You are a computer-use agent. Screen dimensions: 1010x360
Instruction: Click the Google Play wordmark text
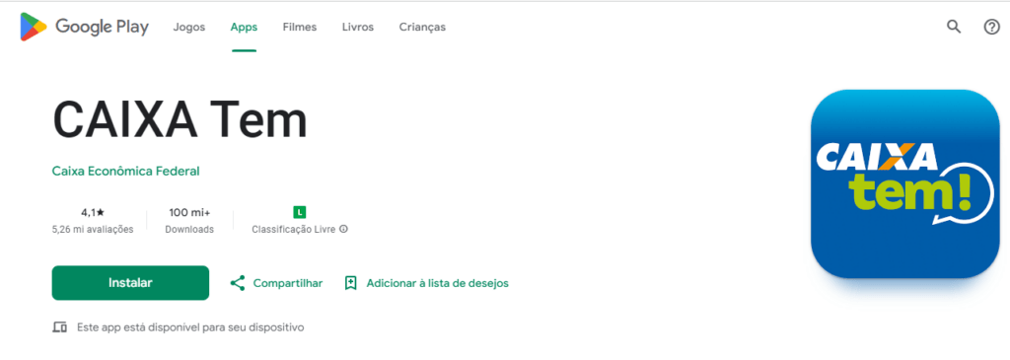(103, 27)
